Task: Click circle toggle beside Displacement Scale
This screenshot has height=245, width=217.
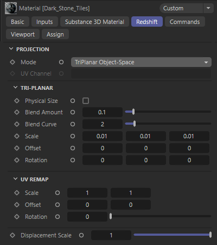Action: 81,235
